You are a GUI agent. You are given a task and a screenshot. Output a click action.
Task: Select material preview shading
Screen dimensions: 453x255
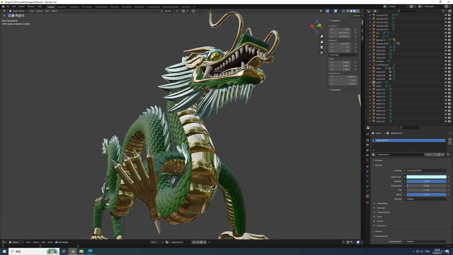point(354,11)
